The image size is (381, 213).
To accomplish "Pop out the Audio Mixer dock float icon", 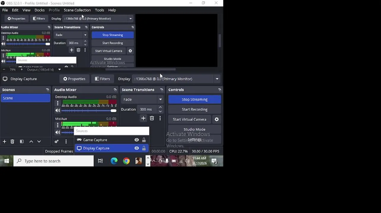I will click(115, 90).
